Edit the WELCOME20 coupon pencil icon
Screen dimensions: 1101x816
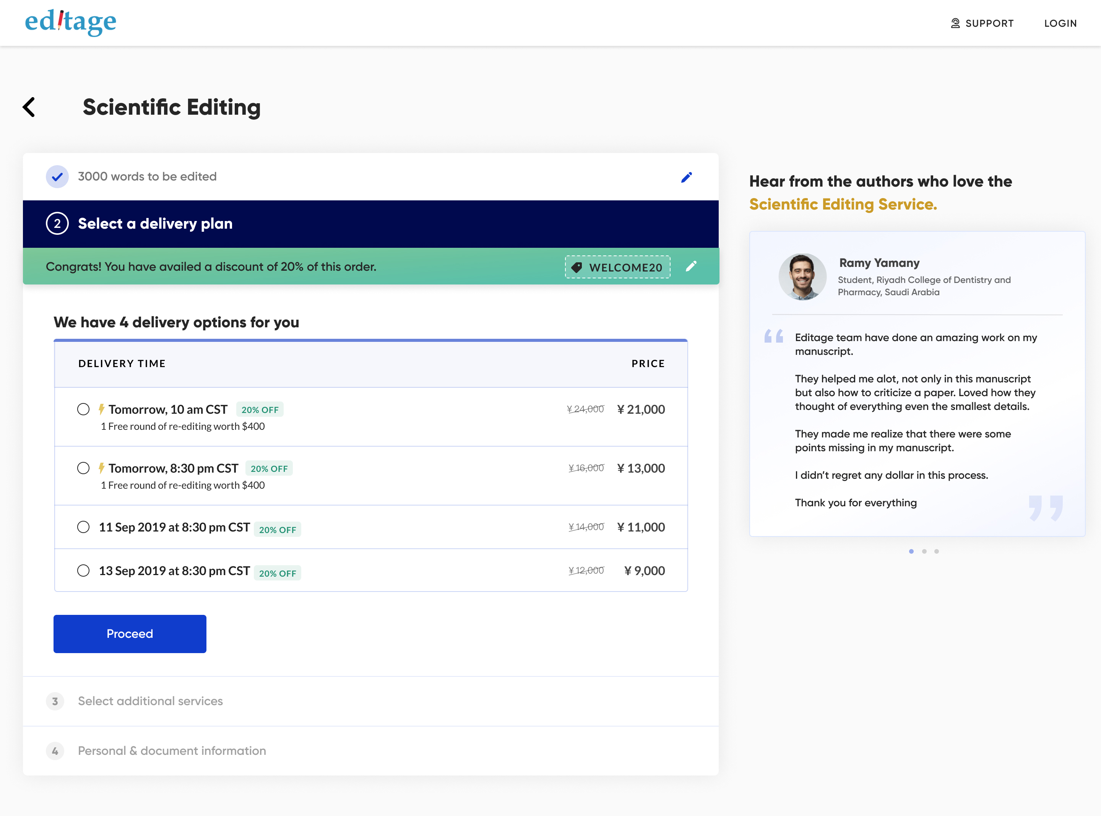(691, 266)
